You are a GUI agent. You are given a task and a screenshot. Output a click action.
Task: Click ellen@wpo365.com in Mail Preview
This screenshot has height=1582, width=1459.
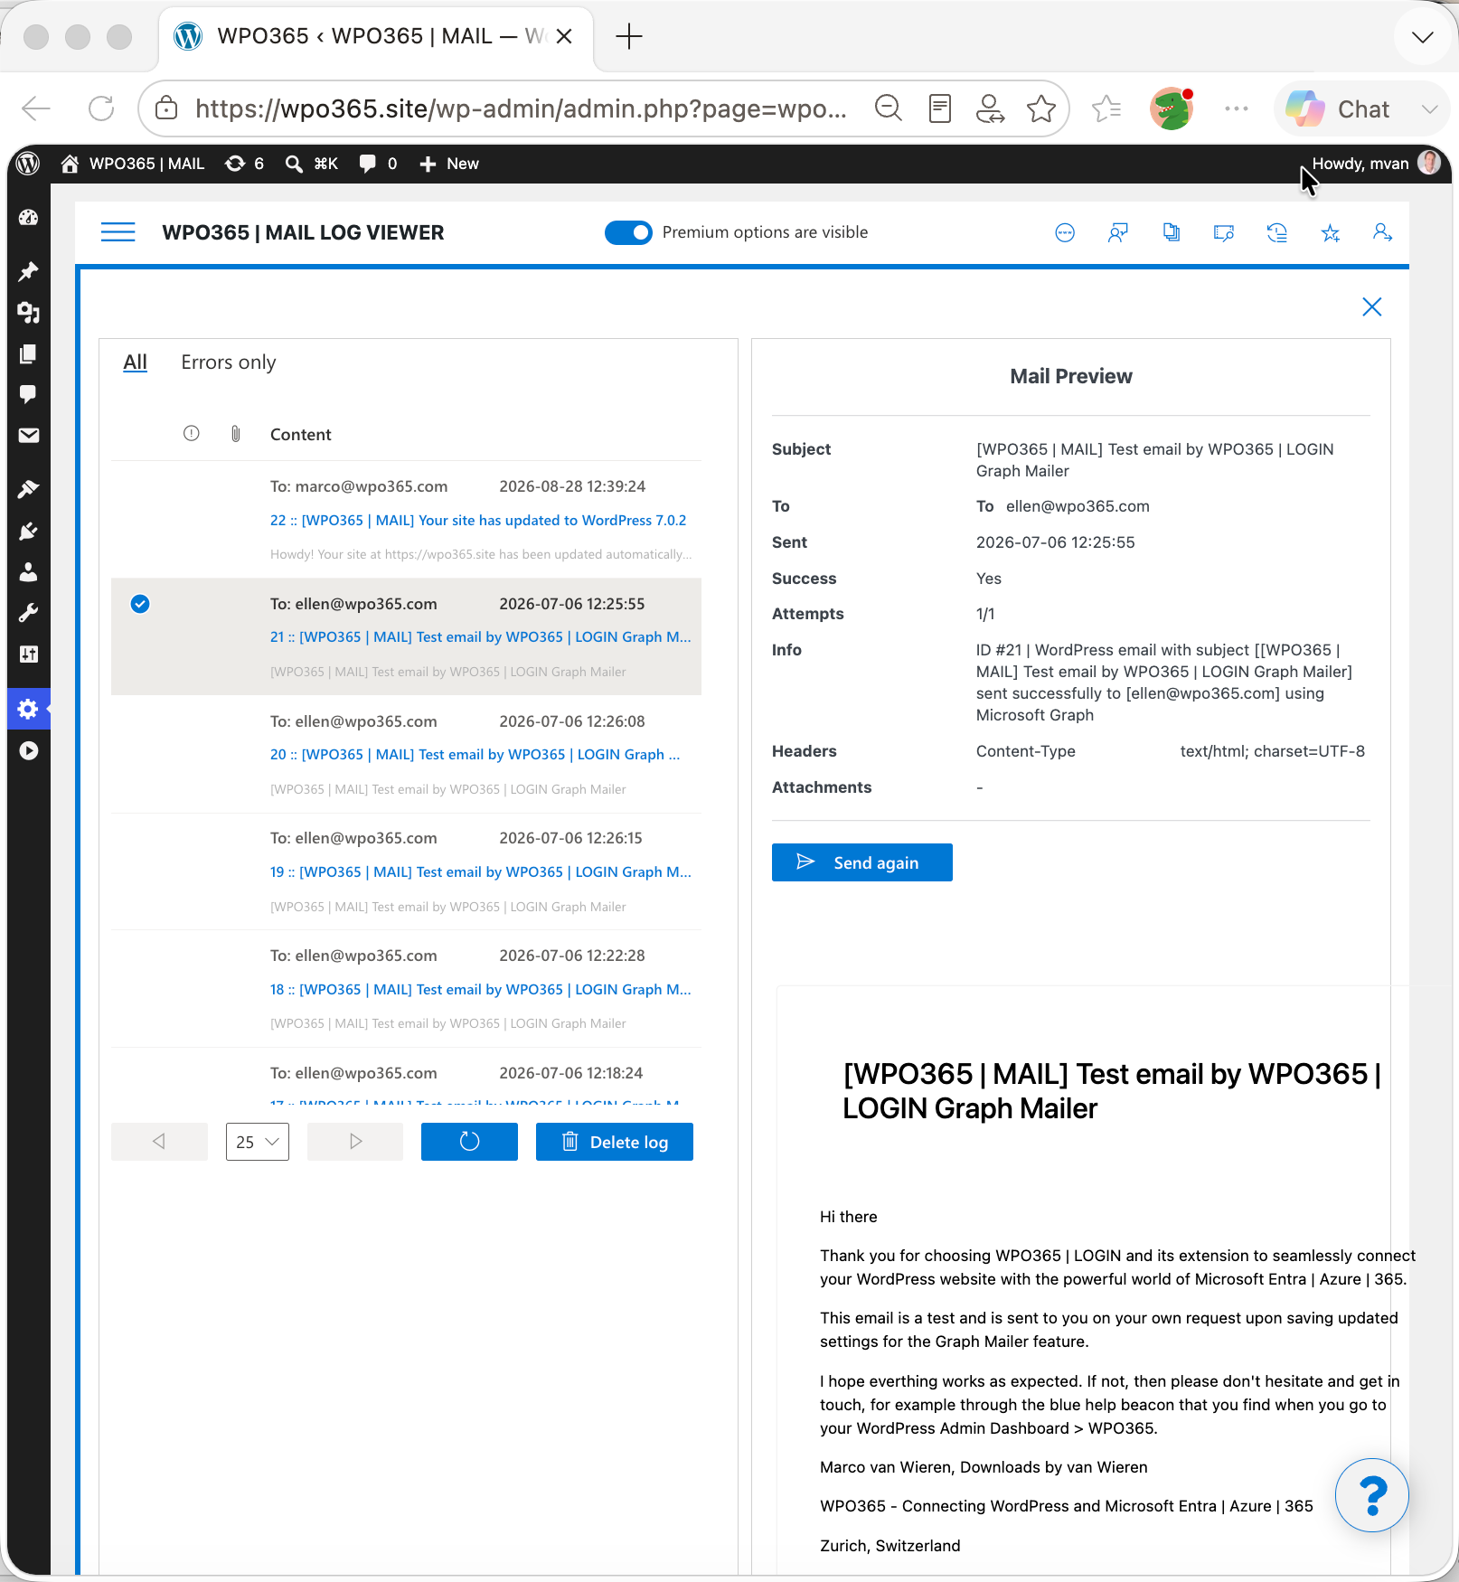click(x=1078, y=506)
